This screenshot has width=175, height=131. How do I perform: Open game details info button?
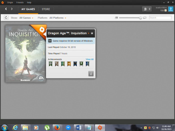pos(91,74)
